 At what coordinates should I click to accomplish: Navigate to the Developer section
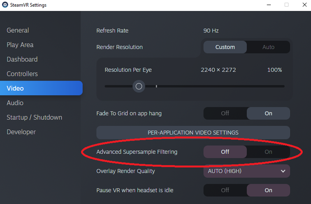click(x=21, y=132)
